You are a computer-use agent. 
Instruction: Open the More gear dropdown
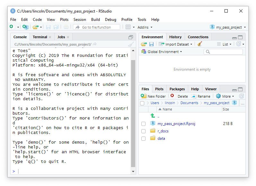[x=225, y=96]
